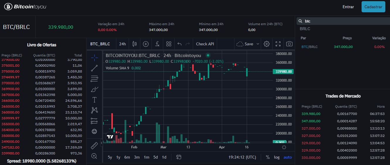This screenshot has width=390, height=165.
Task: Open the chart timezone clock setting
Action: pos(242,157)
